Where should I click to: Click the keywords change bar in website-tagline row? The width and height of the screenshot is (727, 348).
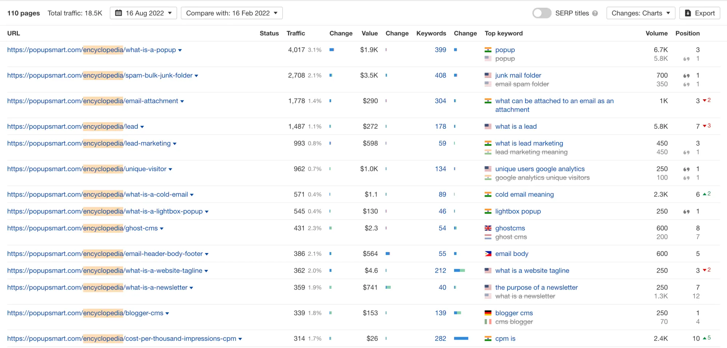point(459,270)
